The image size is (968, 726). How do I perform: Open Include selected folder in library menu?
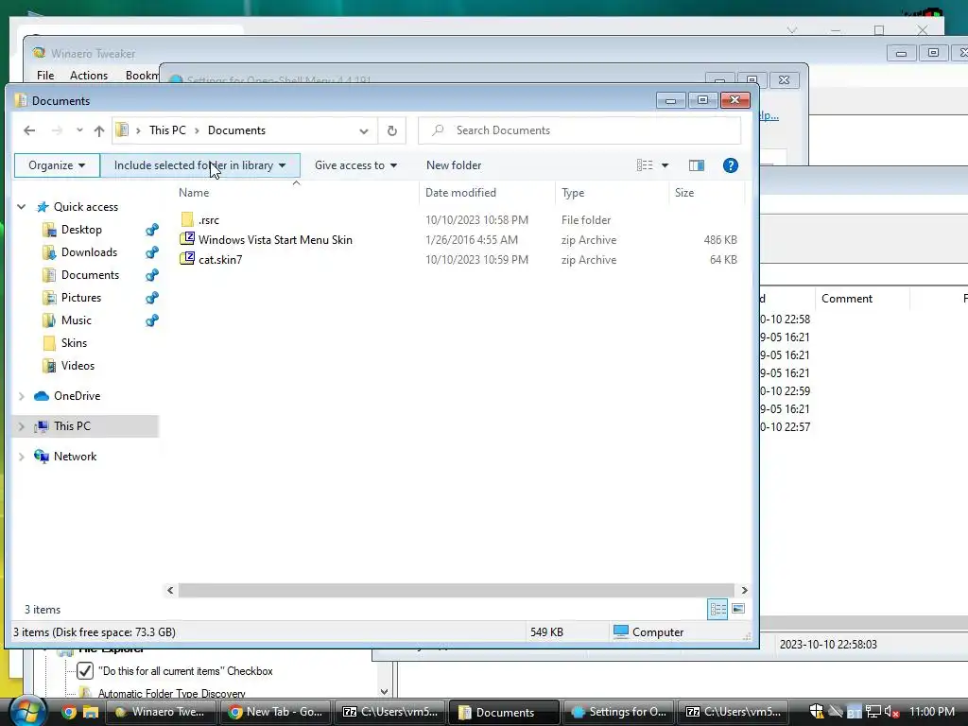[x=200, y=165]
